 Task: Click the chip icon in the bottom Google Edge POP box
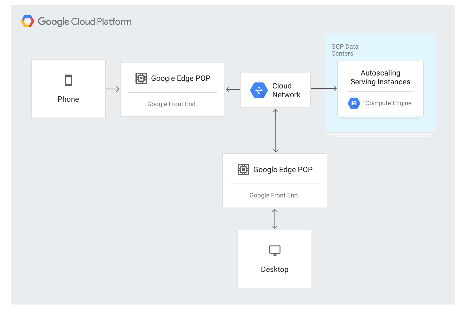point(243,170)
